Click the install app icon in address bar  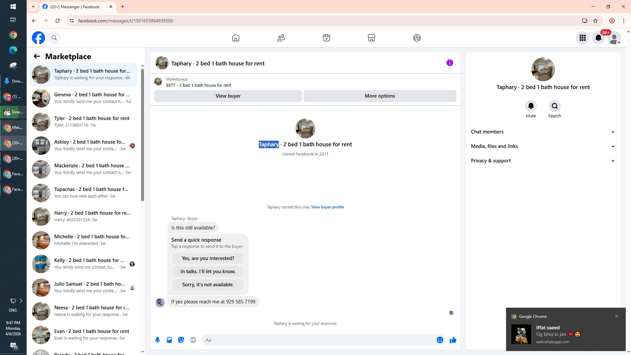(585, 21)
